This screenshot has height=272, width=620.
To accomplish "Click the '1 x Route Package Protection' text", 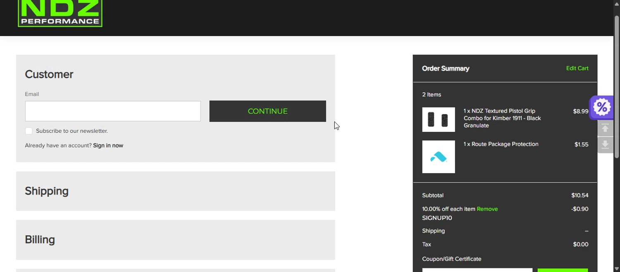I will point(501,144).
